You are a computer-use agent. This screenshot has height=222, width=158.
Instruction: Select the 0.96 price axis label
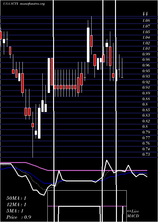(146, 65)
